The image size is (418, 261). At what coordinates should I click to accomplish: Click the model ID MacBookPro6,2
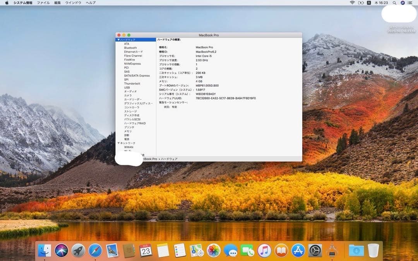[x=206, y=52]
